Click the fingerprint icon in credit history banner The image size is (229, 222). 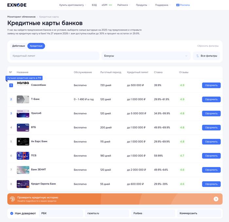coord(12,199)
